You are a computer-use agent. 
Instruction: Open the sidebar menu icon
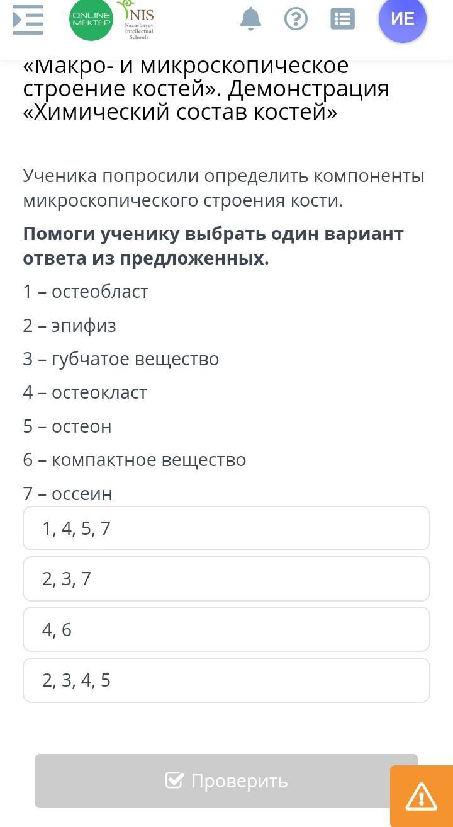click(x=28, y=20)
